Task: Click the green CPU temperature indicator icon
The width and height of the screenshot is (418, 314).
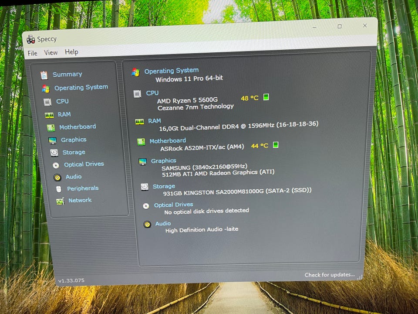Action: (x=266, y=97)
